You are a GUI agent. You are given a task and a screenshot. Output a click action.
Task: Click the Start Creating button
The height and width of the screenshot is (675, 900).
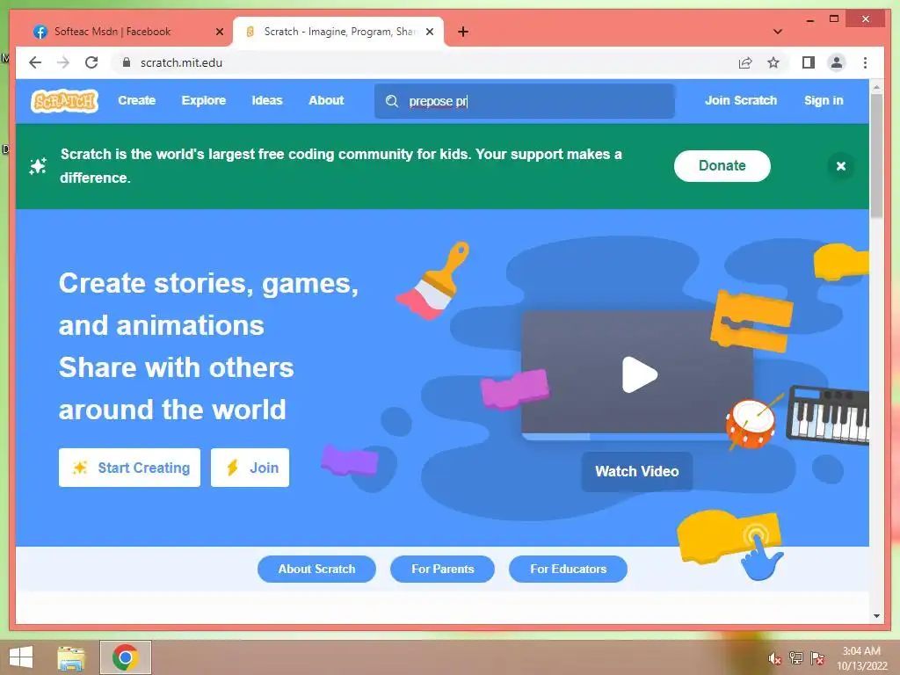(x=130, y=468)
